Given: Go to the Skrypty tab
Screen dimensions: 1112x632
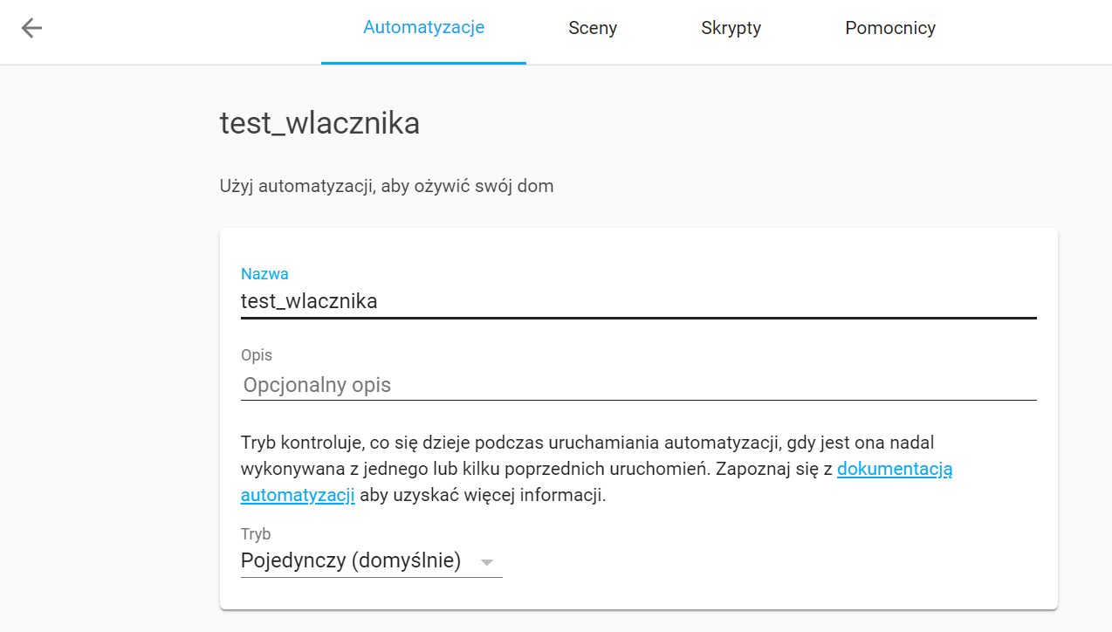Looking at the screenshot, I should tap(731, 28).
